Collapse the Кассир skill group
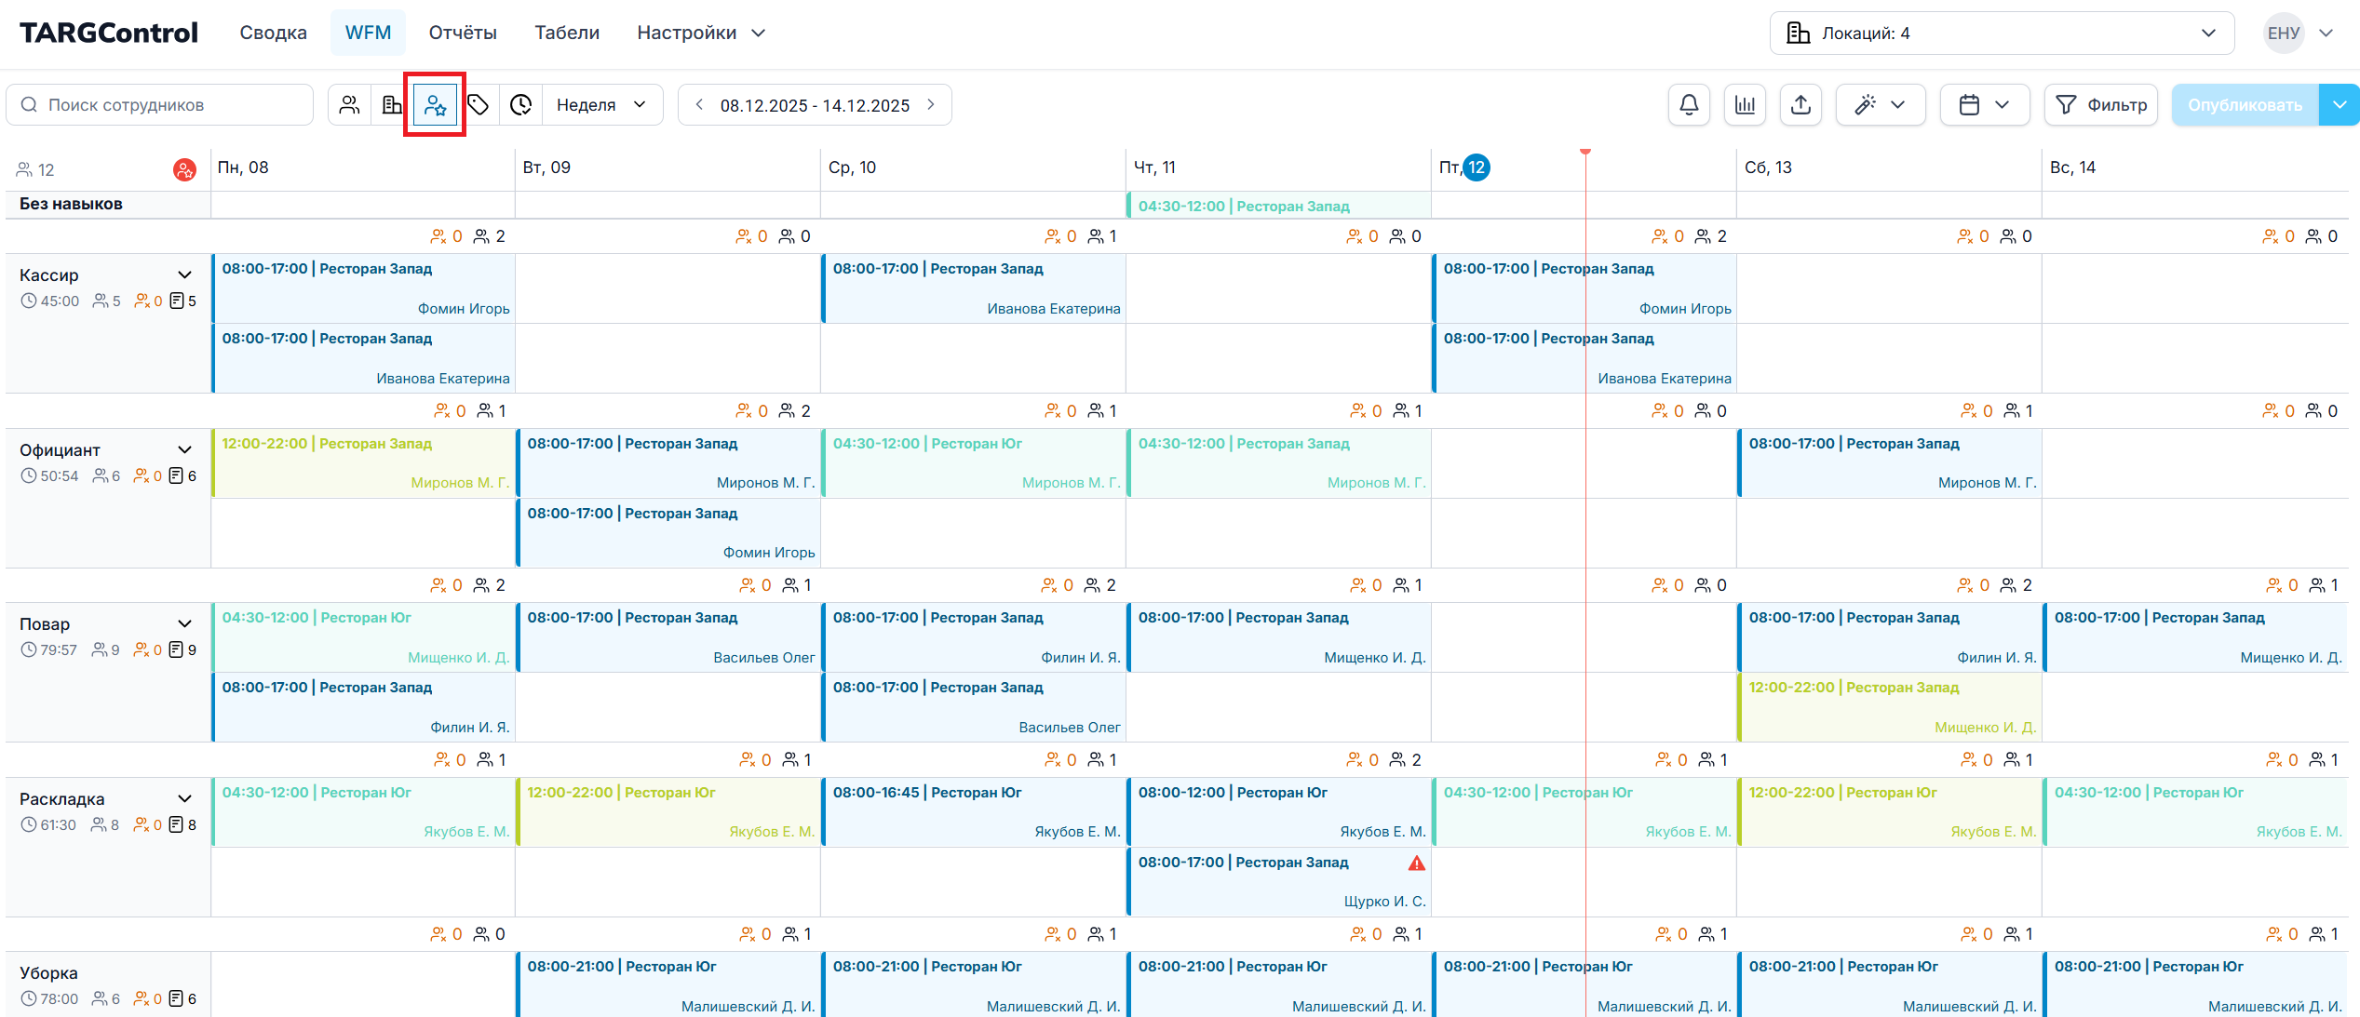This screenshot has width=2360, height=1017. tap(184, 275)
